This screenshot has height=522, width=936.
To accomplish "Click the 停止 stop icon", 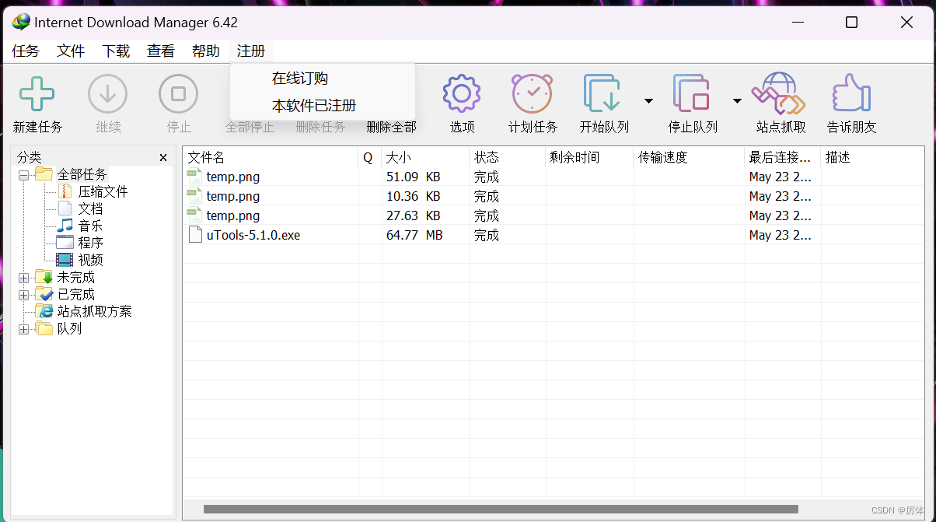I will click(x=178, y=94).
